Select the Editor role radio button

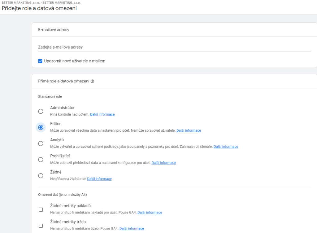[41, 127]
